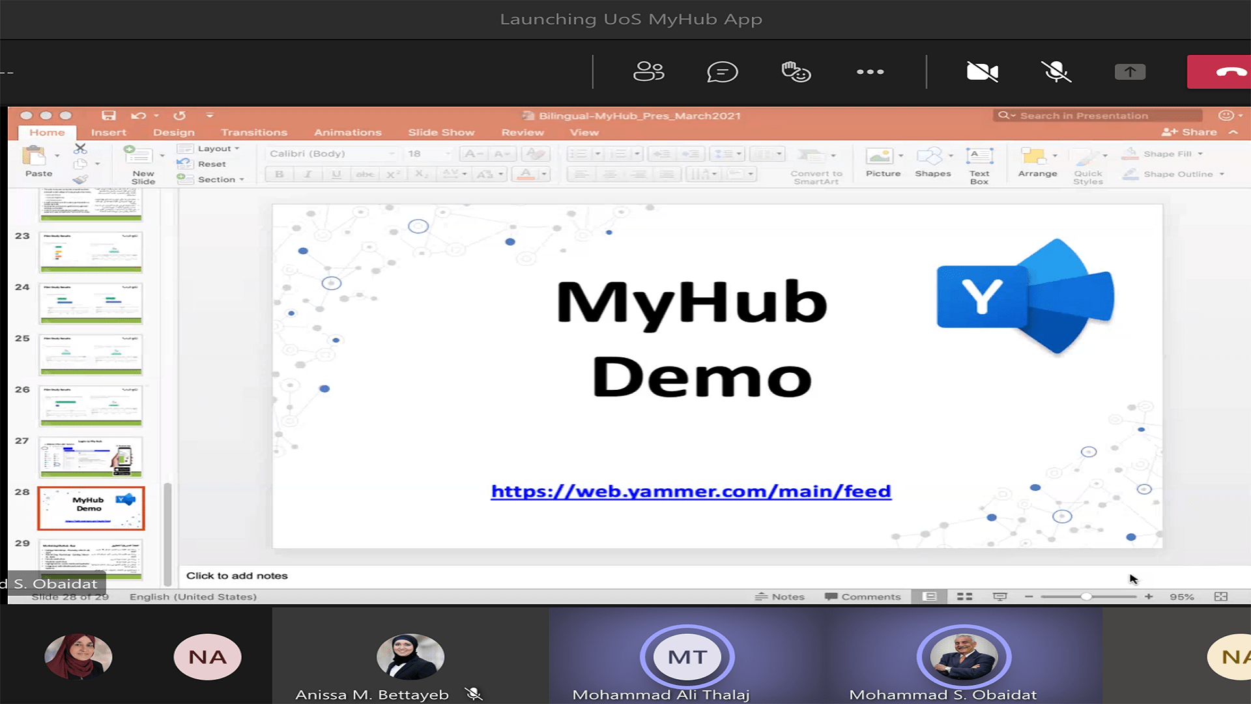1251x704 pixels.
Task: Click the New Slide icon
Action: pyautogui.click(x=137, y=155)
